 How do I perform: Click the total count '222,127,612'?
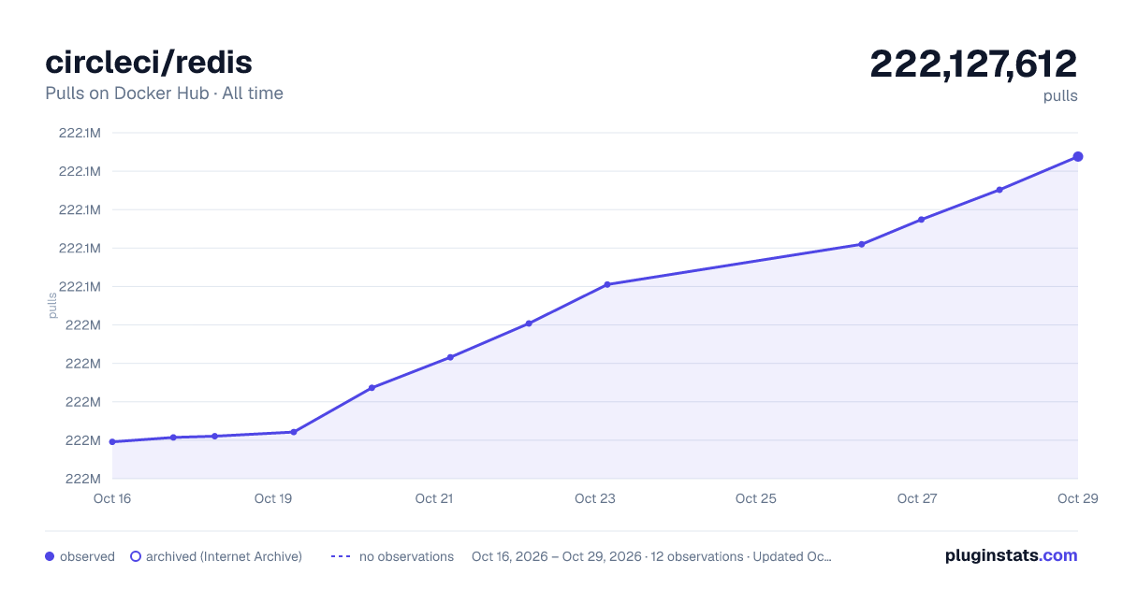(973, 64)
